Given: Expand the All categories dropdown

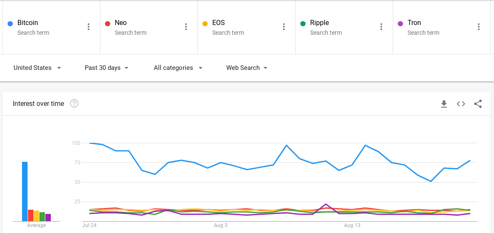Looking at the screenshot, I should tap(178, 68).
